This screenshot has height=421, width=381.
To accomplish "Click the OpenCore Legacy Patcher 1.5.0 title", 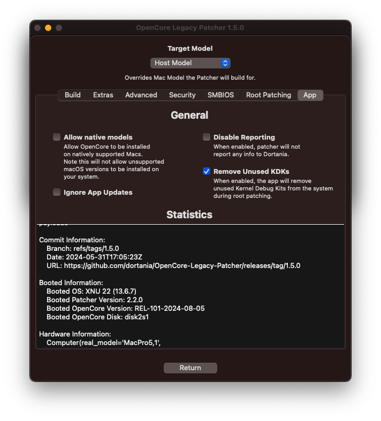I will [x=190, y=28].
